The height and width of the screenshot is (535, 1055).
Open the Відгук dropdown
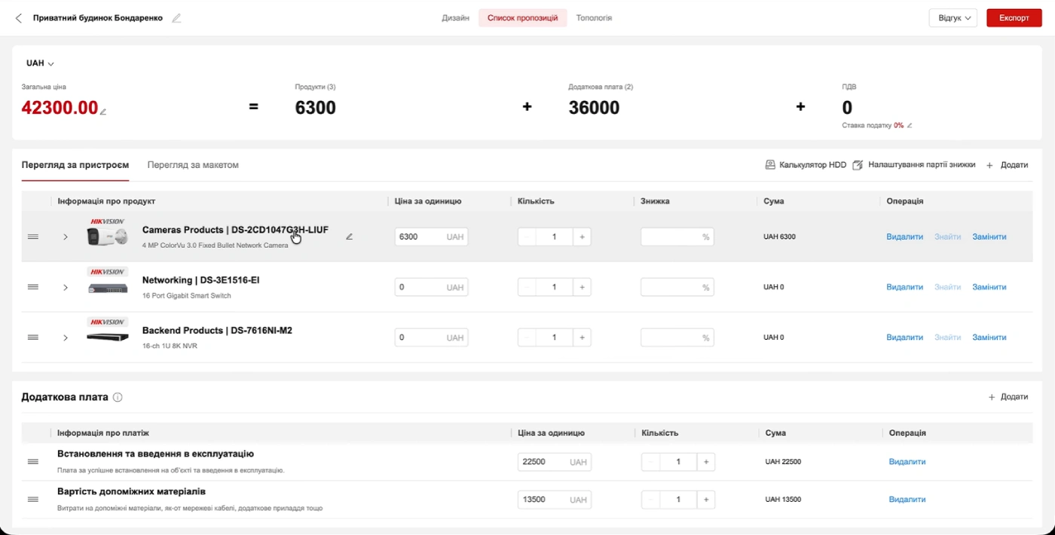click(x=953, y=18)
